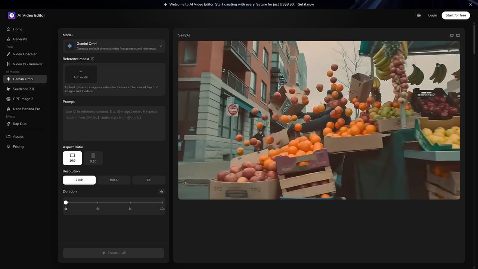Open the Video BG Remover tool
Image resolution: width=478 pixels, height=269 pixels.
(x=25, y=64)
